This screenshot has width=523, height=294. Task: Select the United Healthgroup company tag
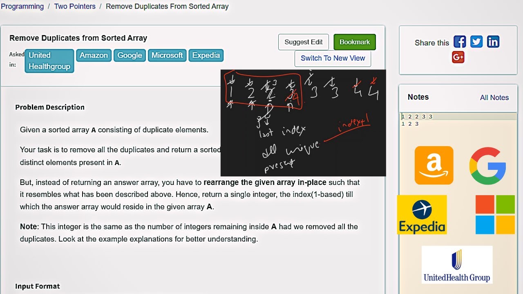(x=49, y=61)
